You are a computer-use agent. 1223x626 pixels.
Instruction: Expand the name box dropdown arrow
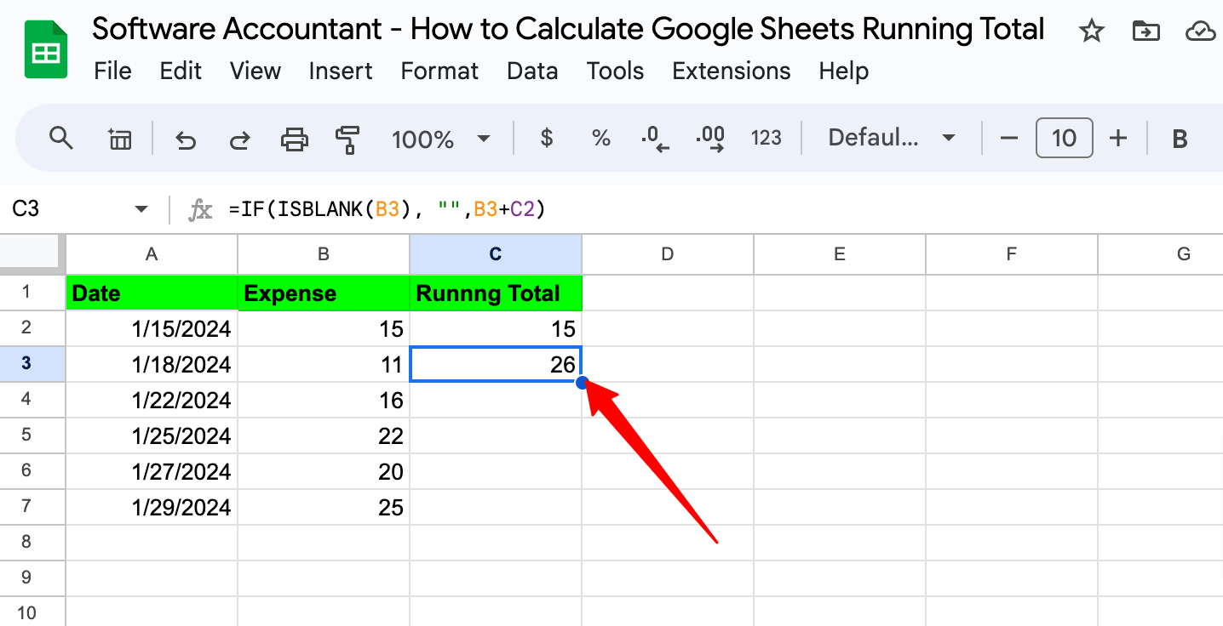tap(141, 209)
